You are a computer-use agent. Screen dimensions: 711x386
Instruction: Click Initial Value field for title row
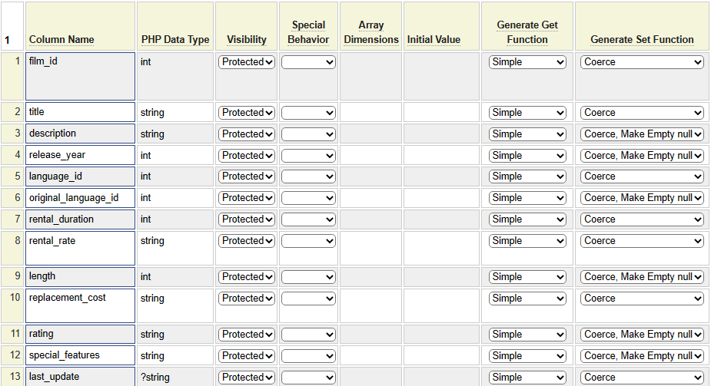click(x=441, y=113)
